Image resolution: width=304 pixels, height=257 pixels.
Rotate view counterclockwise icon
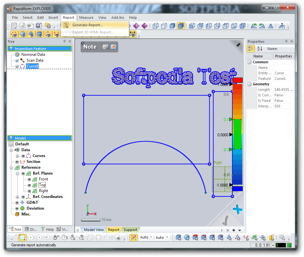click(254, 26)
